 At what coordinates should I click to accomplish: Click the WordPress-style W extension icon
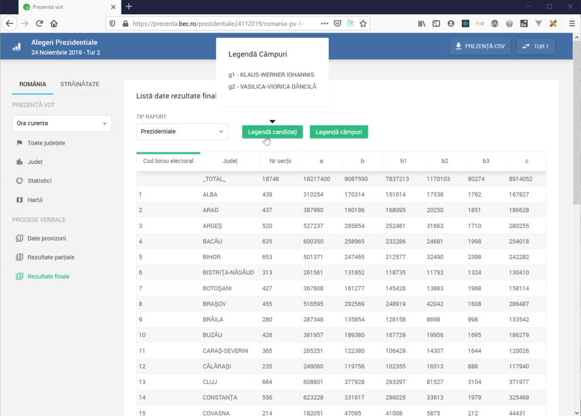point(495,23)
